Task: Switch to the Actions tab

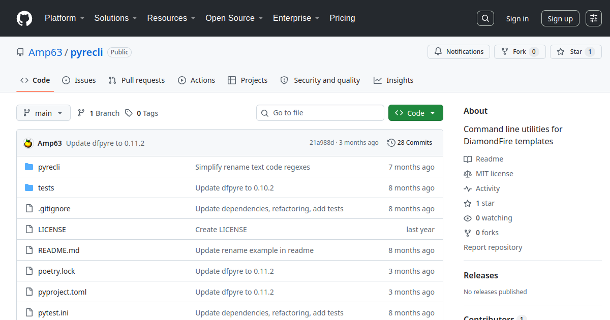Action: (x=197, y=80)
